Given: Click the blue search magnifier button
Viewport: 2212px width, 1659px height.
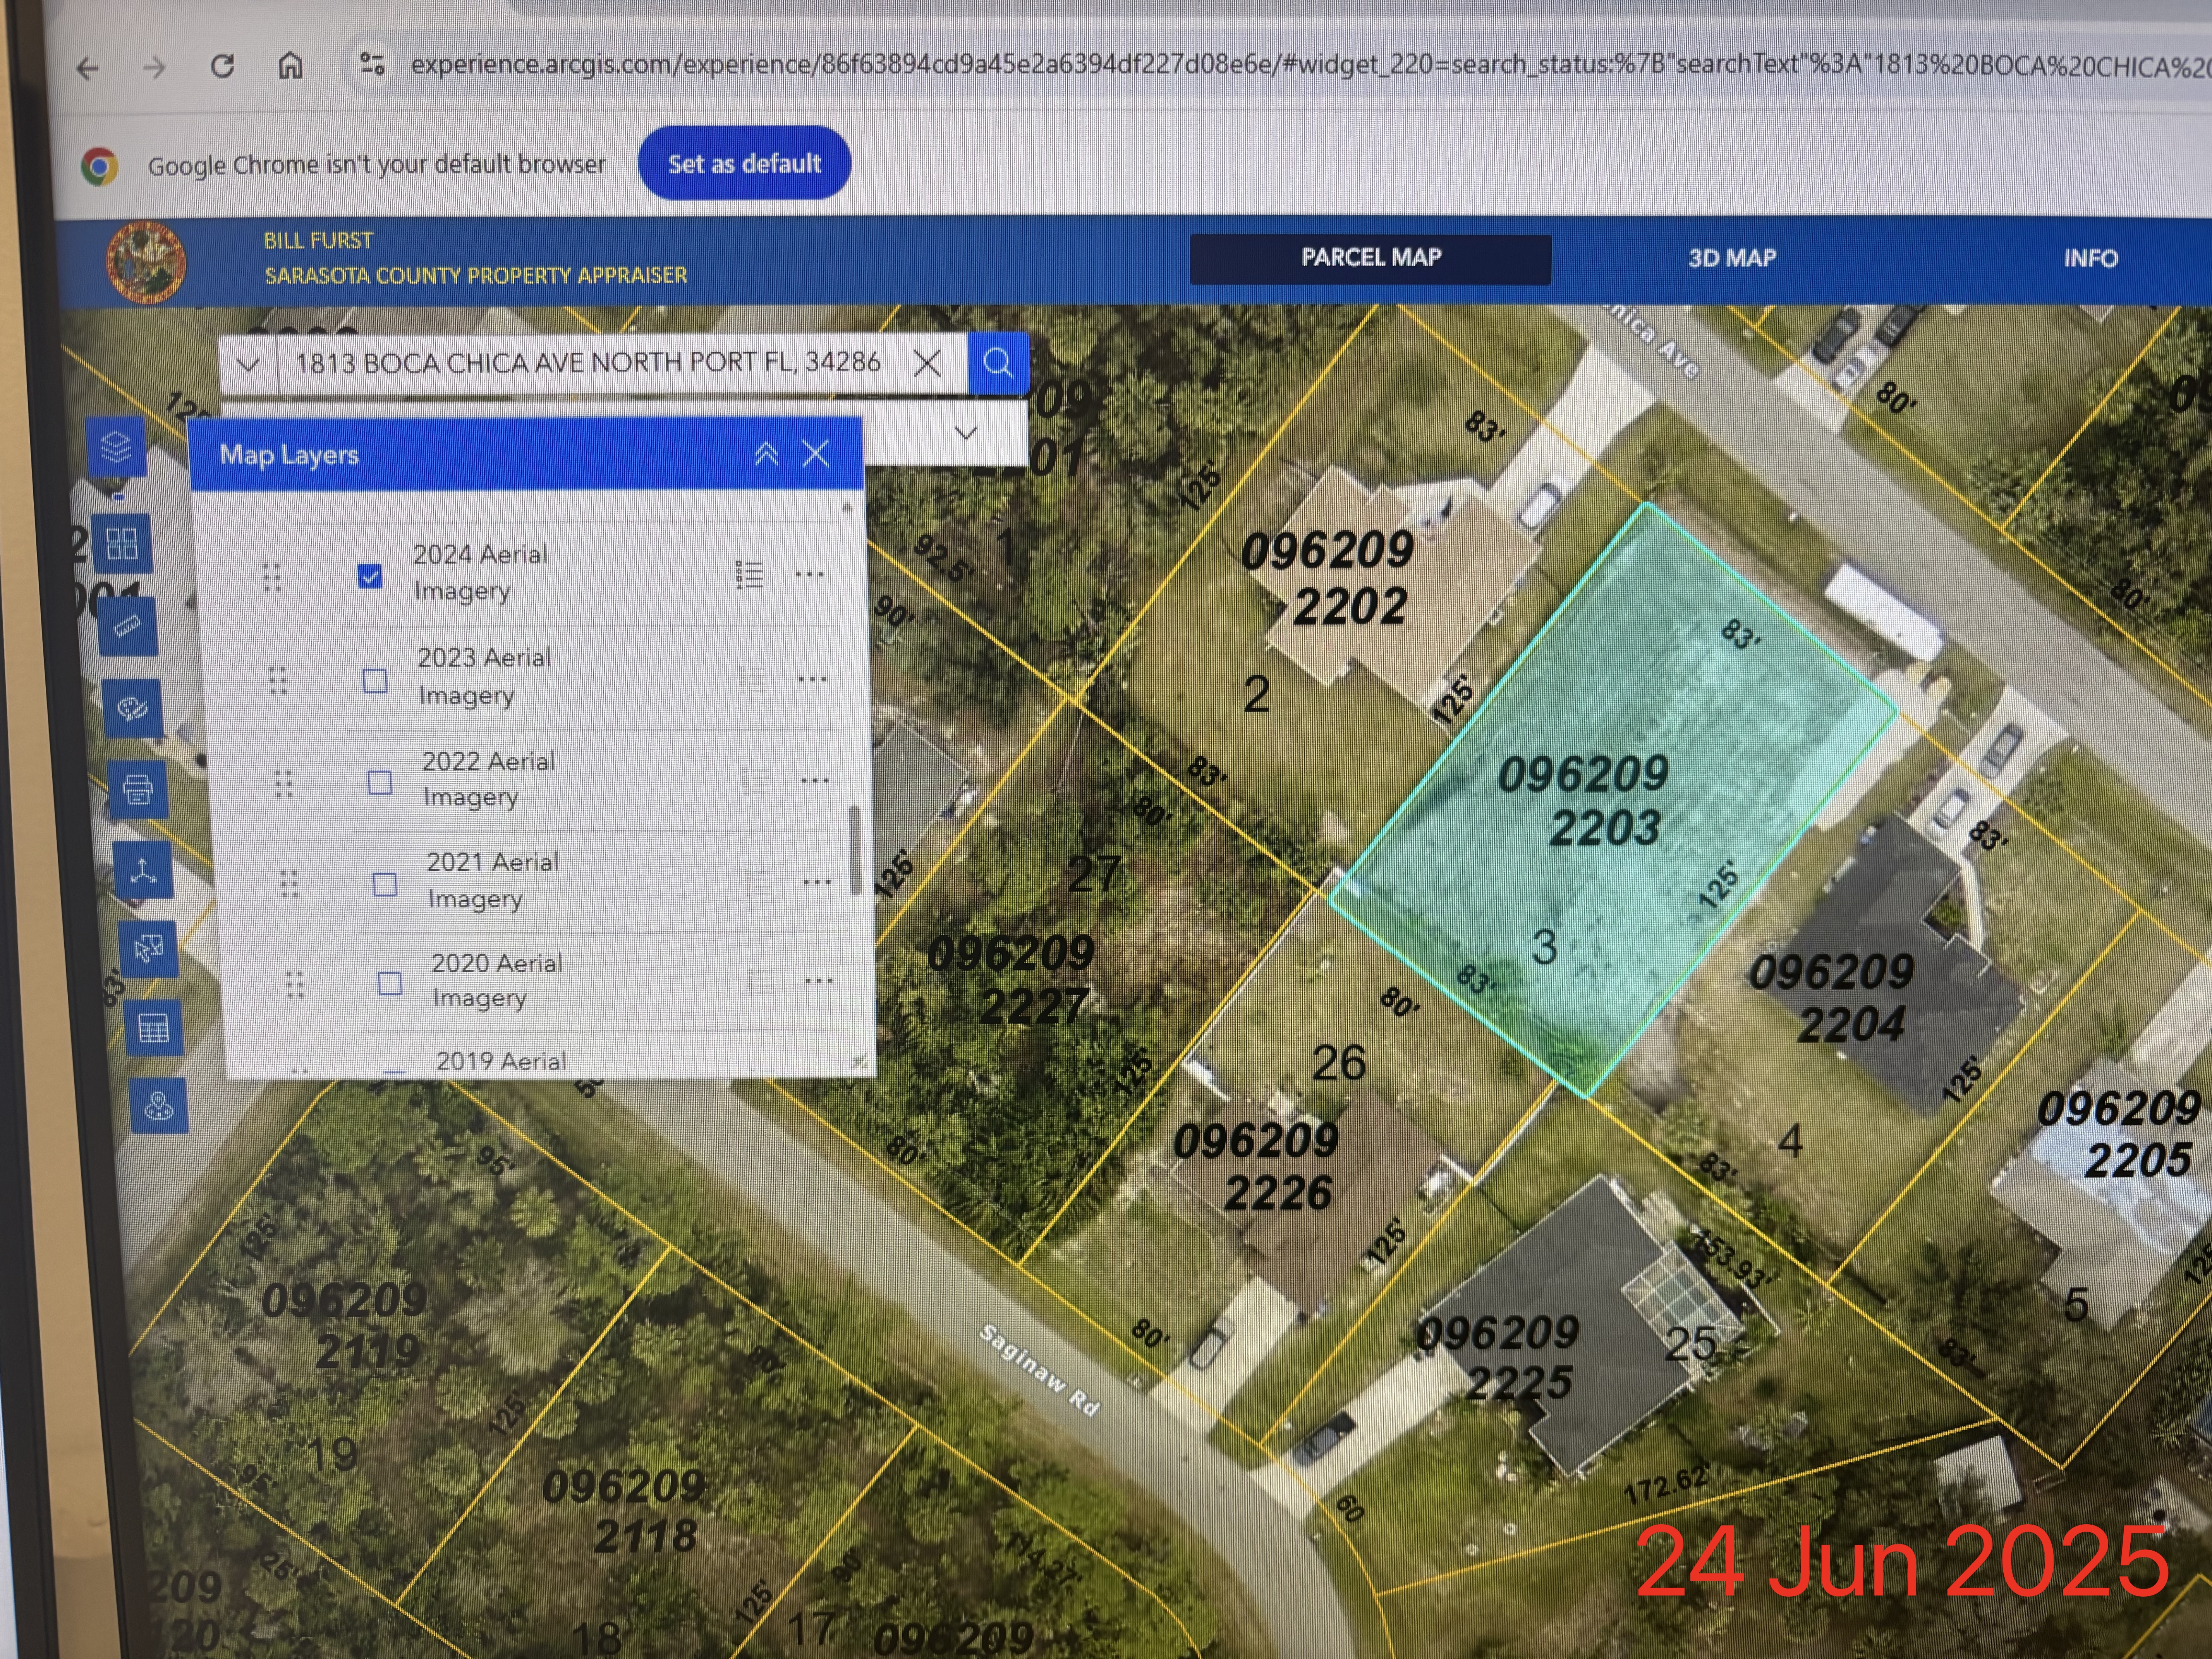Looking at the screenshot, I should (997, 362).
